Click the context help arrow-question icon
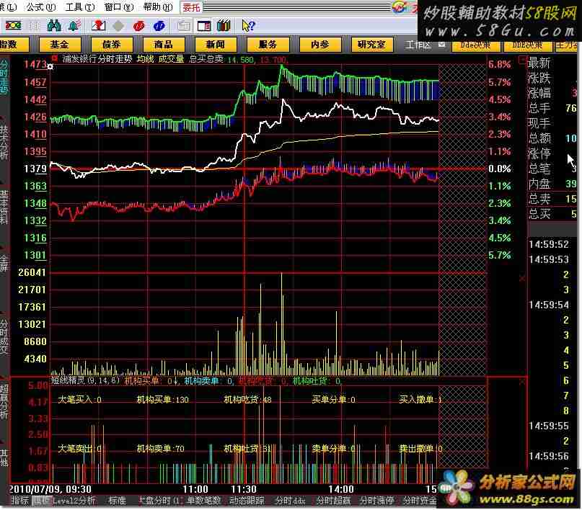 tap(248, 26)
